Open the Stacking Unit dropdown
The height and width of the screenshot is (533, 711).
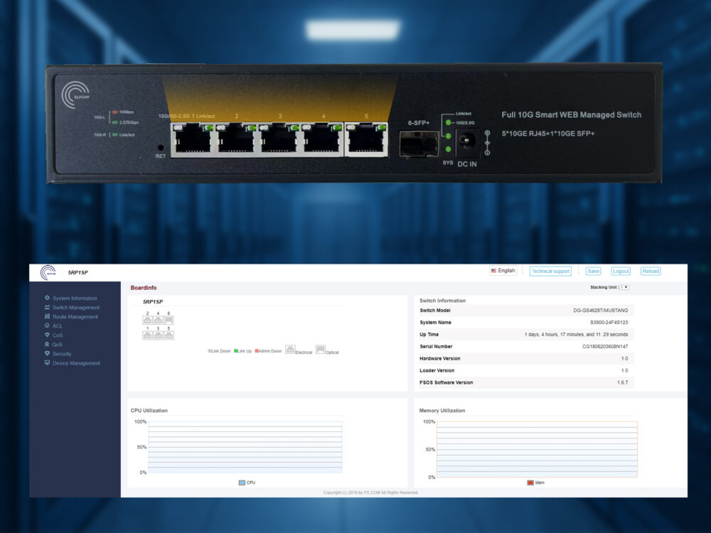click(624, 287)
